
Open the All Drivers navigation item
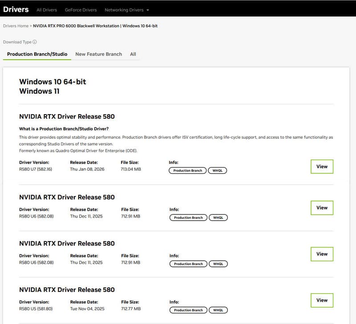point(46,10)
